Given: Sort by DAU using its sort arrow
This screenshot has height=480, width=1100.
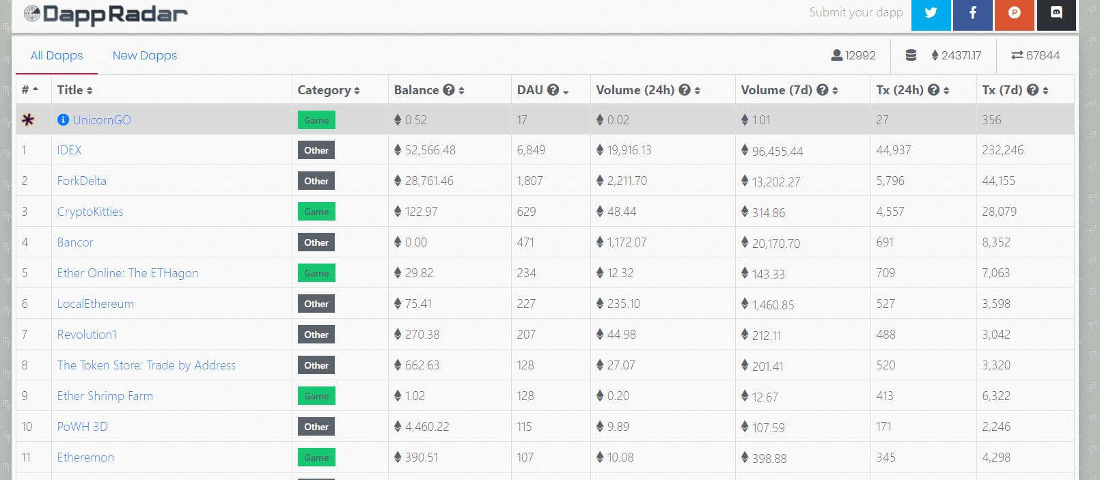Looking at the screenshot, I should point(566,91).
